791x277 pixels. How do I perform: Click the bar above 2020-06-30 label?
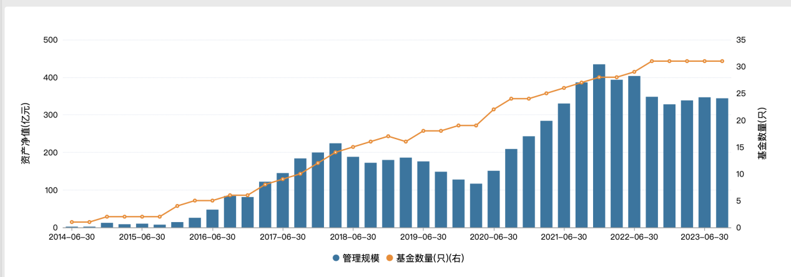(x=493, y=200)
